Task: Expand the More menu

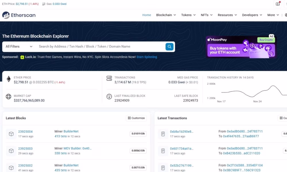Action: (273, 15)
